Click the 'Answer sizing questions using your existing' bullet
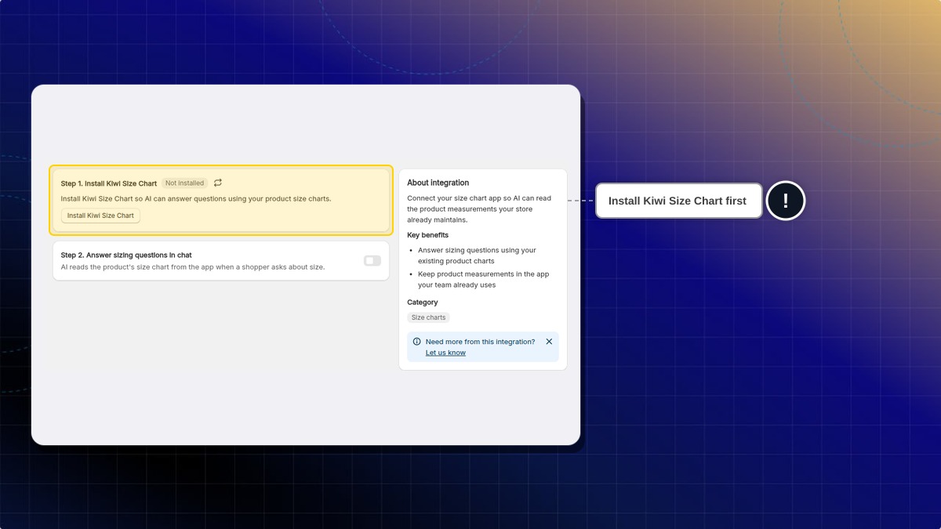 point(477,255)
